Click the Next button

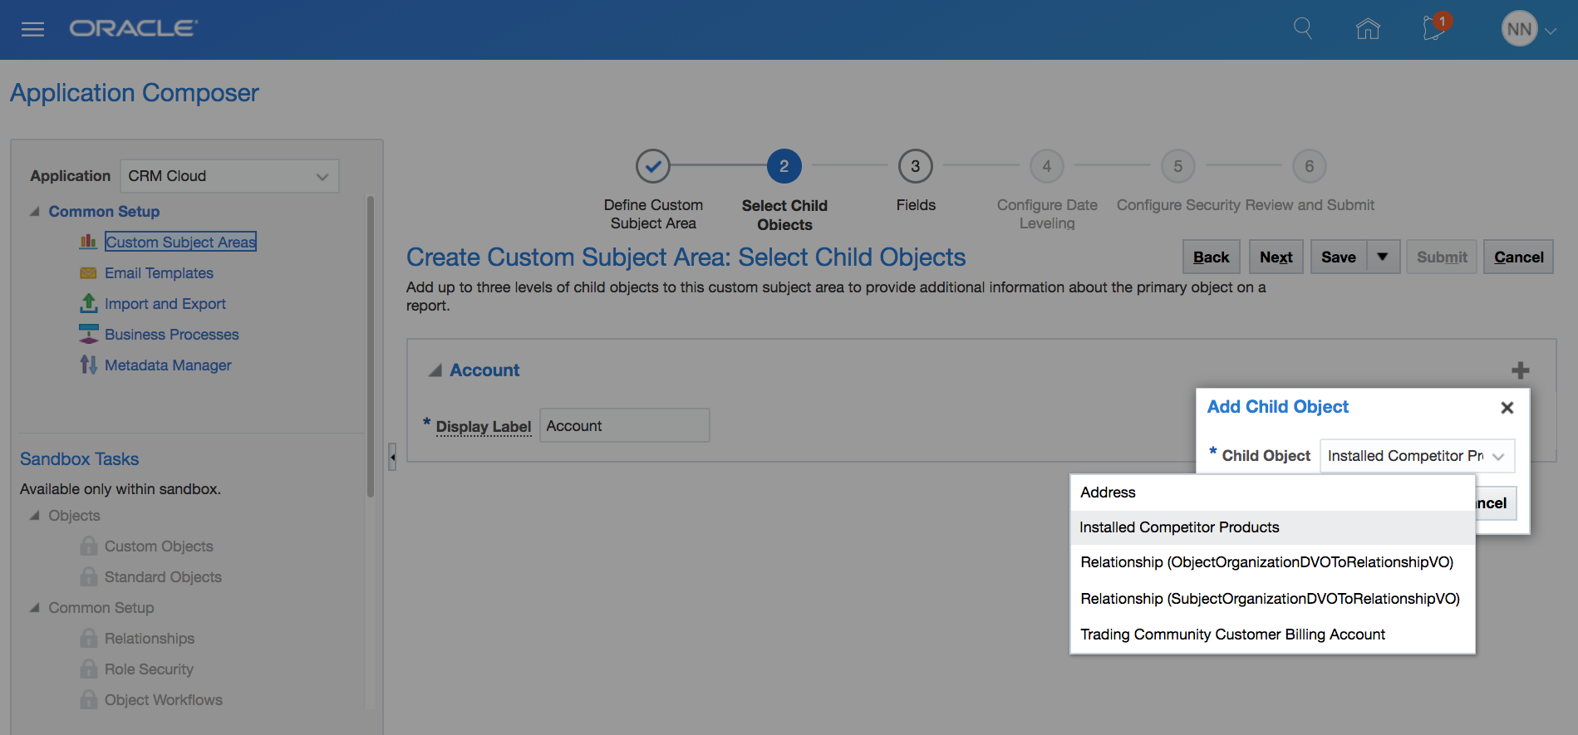1276,257
